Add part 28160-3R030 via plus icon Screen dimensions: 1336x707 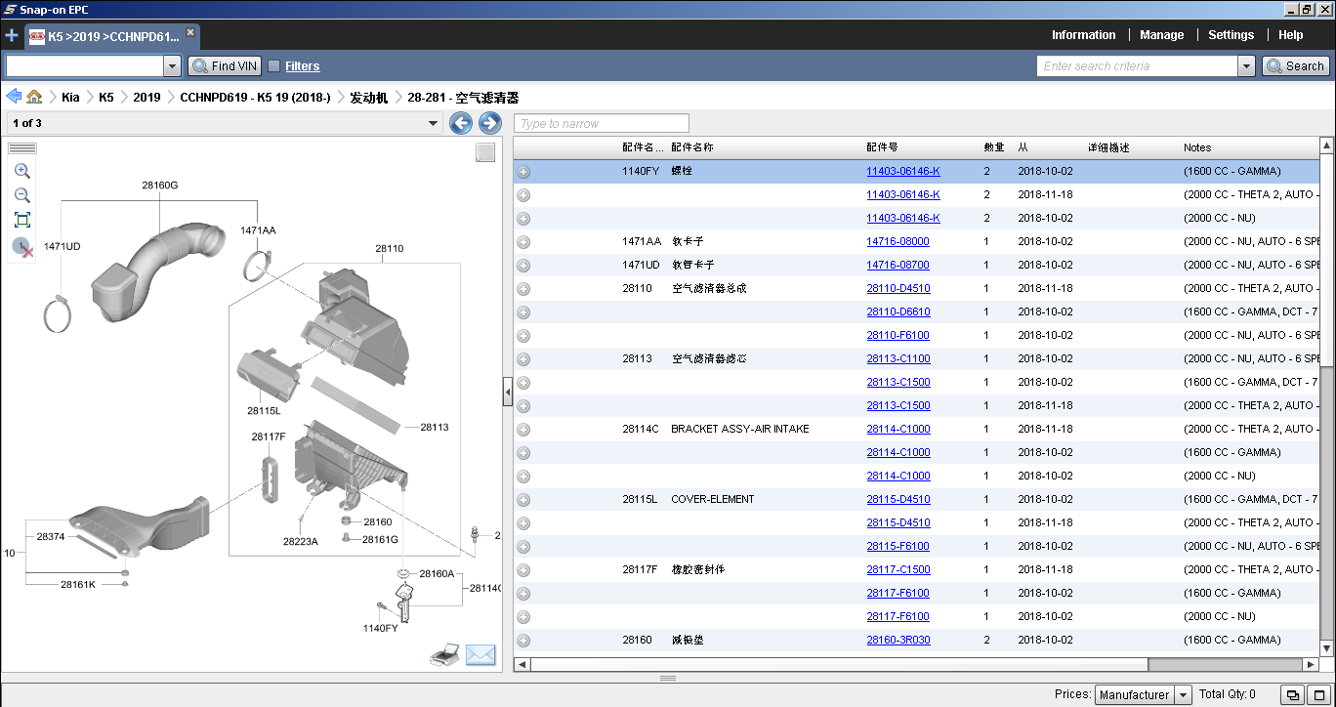point(523,641)
